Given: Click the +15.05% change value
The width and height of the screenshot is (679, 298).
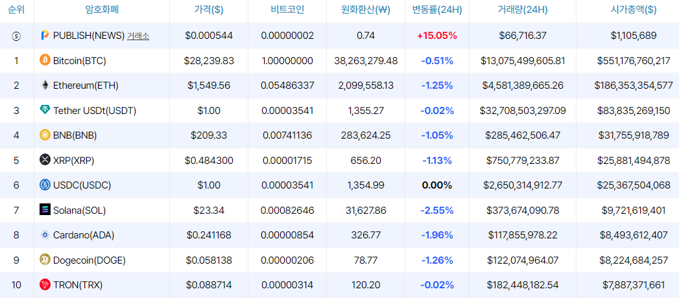Looking at the screenshot, I should coord(437,36).
